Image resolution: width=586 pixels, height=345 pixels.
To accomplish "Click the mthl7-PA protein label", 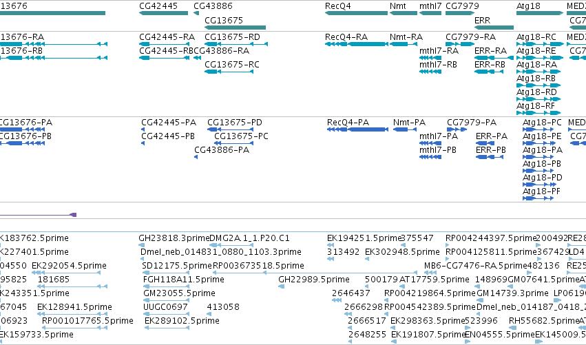I will 439,136.
